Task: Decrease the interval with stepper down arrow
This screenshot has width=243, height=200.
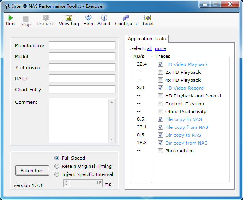Action: pyautogui.click(x=67, y=185)
